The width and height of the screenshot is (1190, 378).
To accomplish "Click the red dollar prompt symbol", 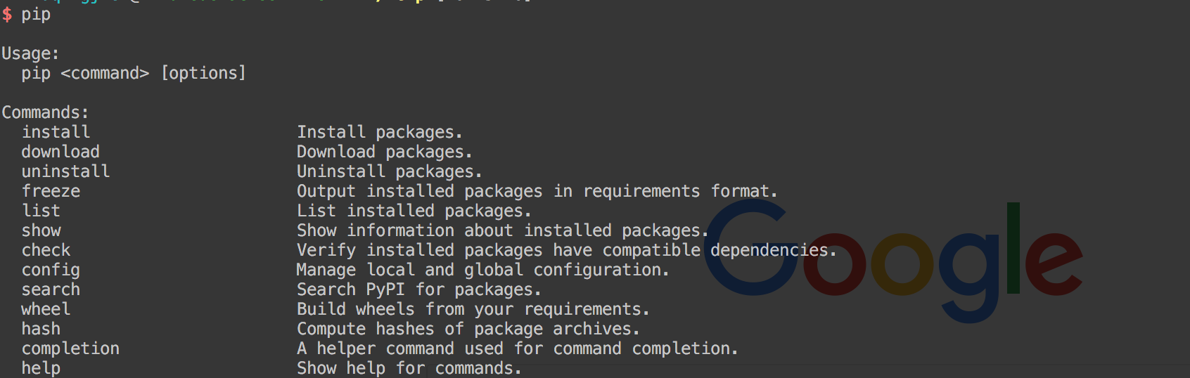I will (7, 14).
